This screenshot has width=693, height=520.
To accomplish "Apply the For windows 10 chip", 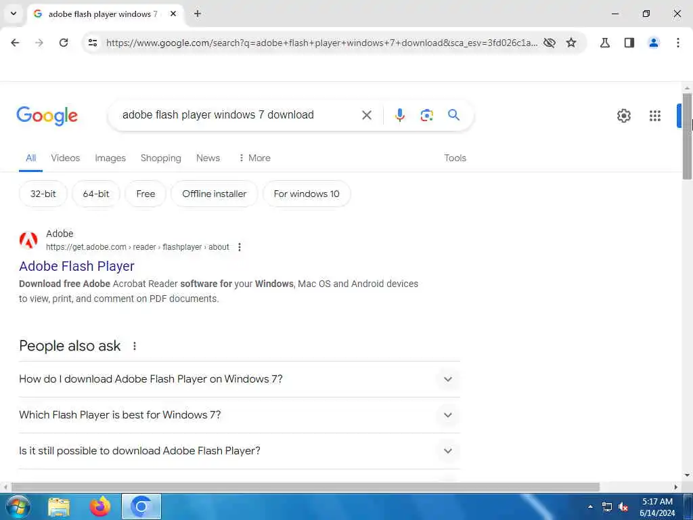I will point(307,194).
